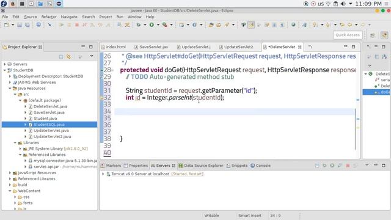Click the debug-start server icon in Servers view
This screenshot has width=391, height=220.
click(x=324, y=166)
